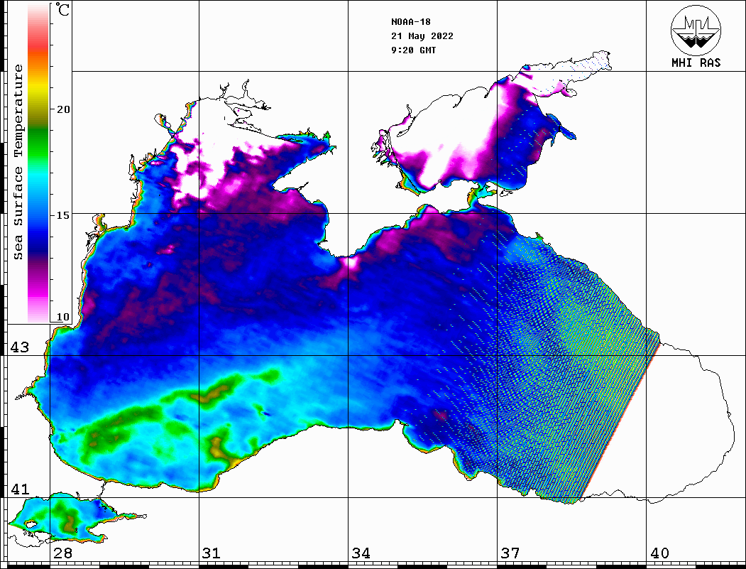Click latitude label '41'
This screenshot has height=569, width=746.
point(20,489)
